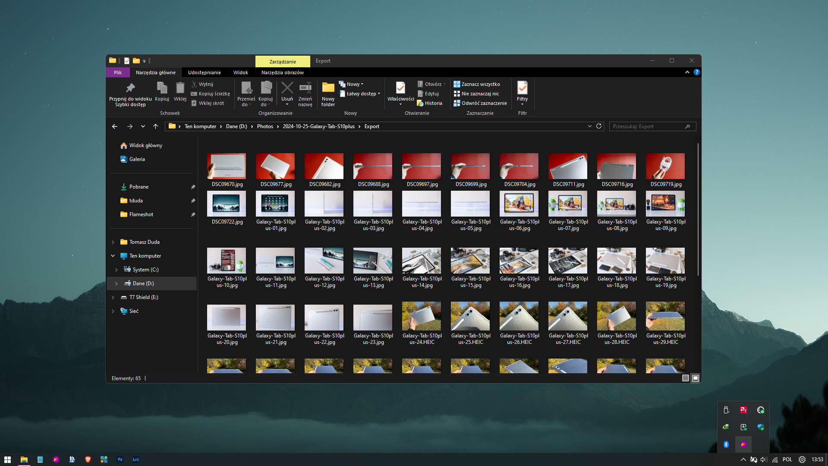Switch to the Udostępnianie tab
828x466 pixels.
pos(204,72)
